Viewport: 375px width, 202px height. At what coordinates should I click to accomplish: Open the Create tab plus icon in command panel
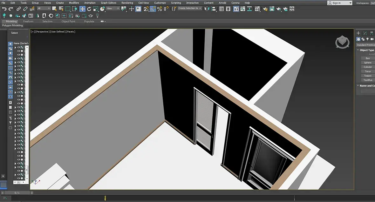[358, 33]
